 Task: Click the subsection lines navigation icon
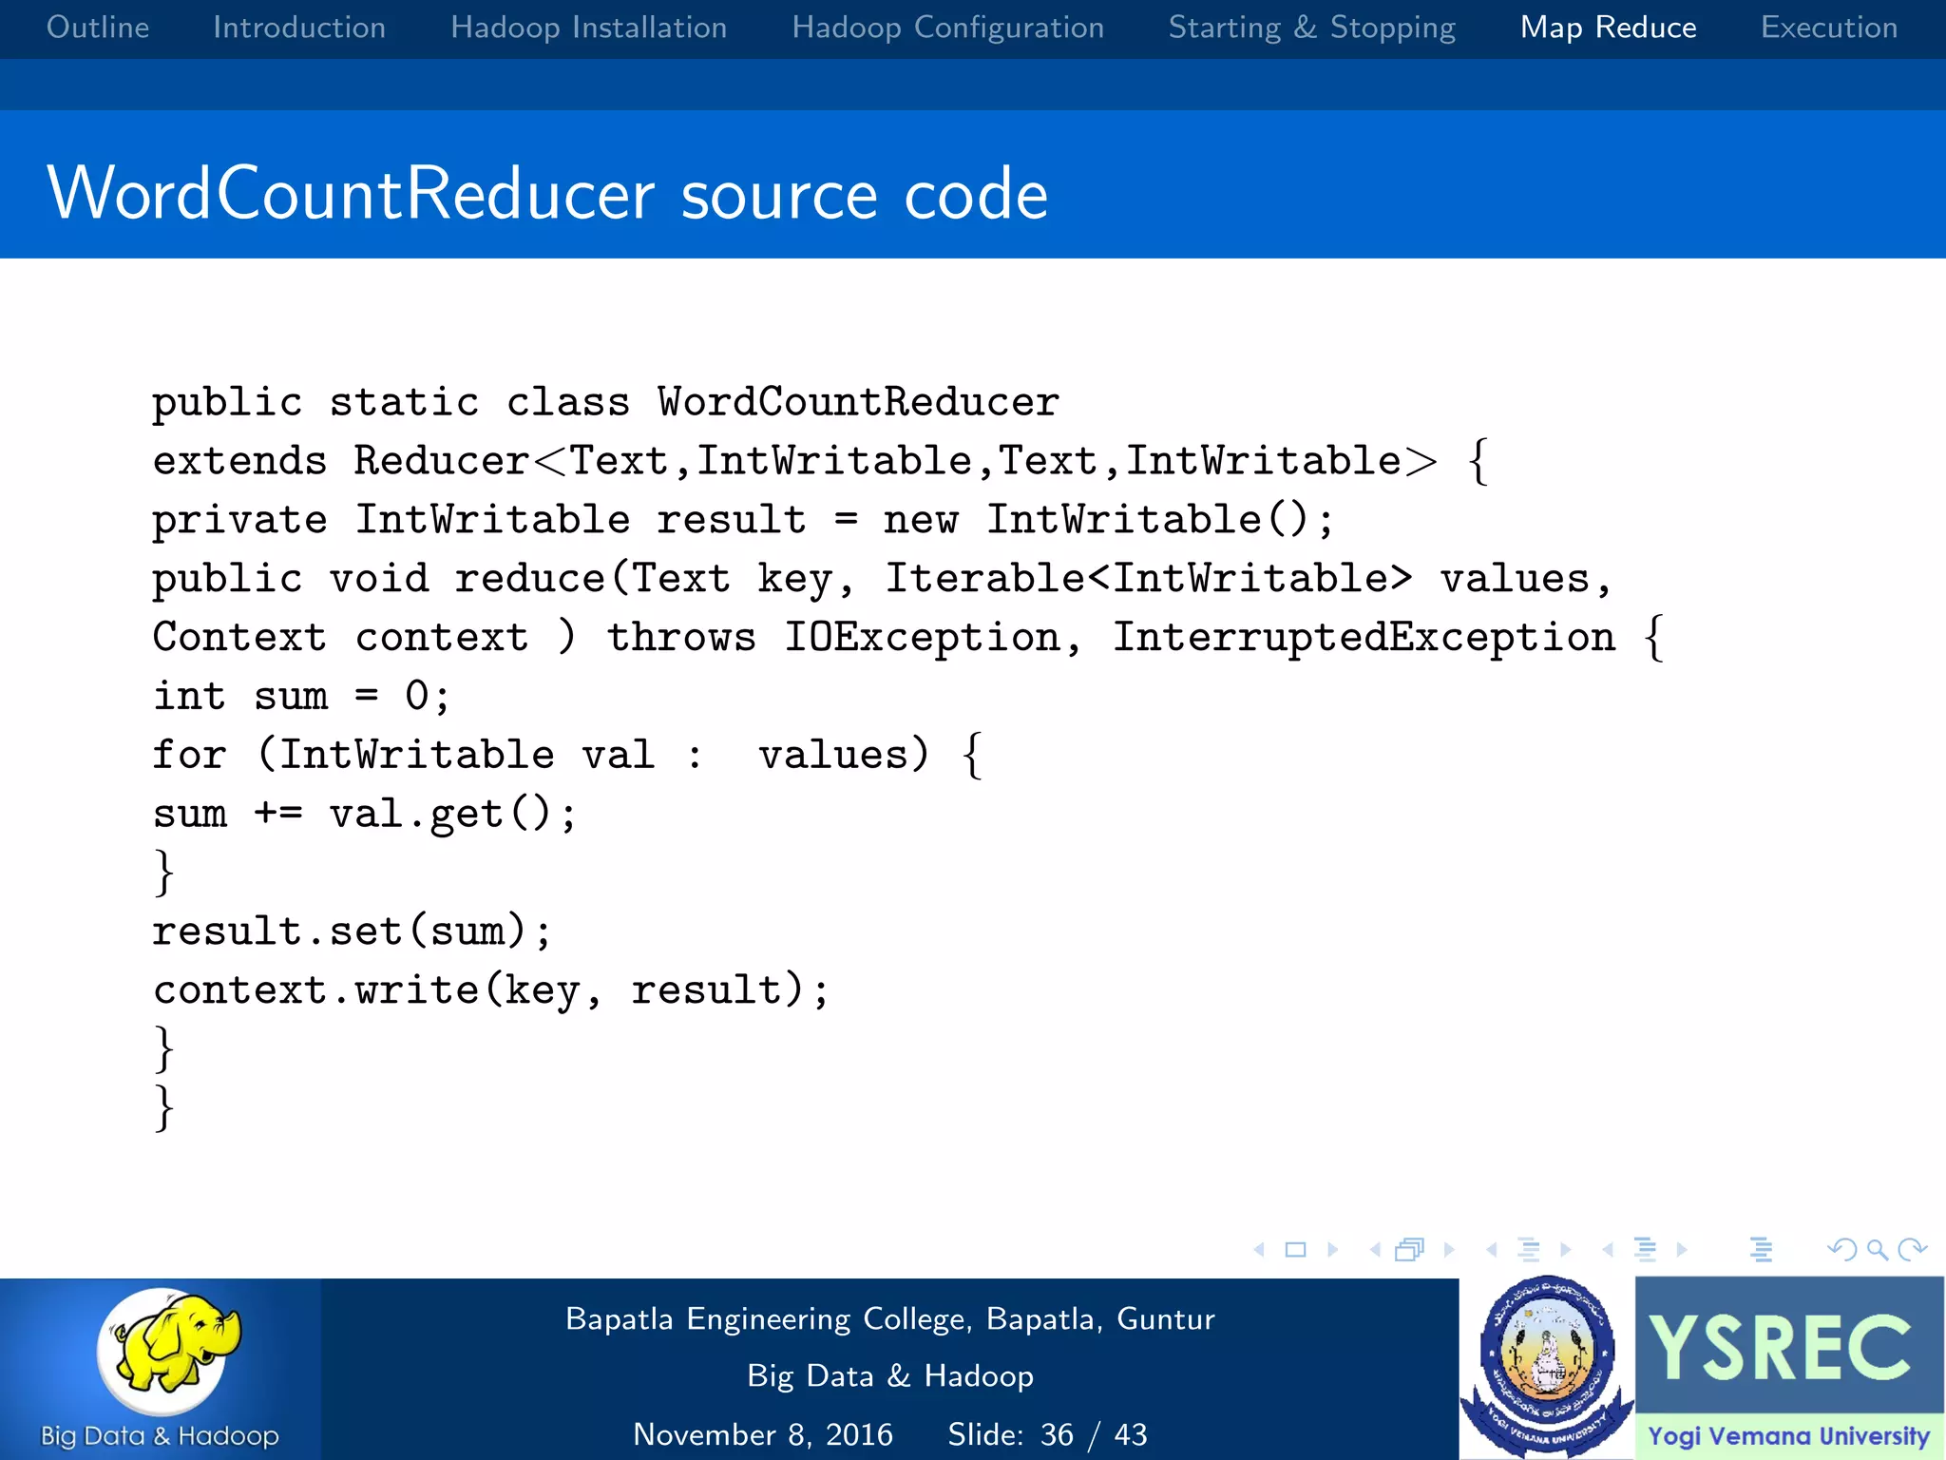pos(1529,1250)
